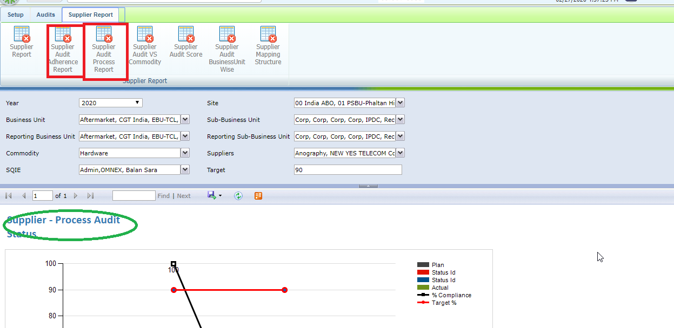This screenshot has height=328, width=674.
Task: Click the Target % legend marker
Action: [423, 303]
